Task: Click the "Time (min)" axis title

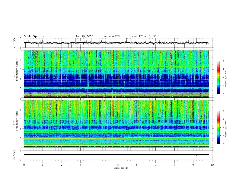Action: pos(121,168)
